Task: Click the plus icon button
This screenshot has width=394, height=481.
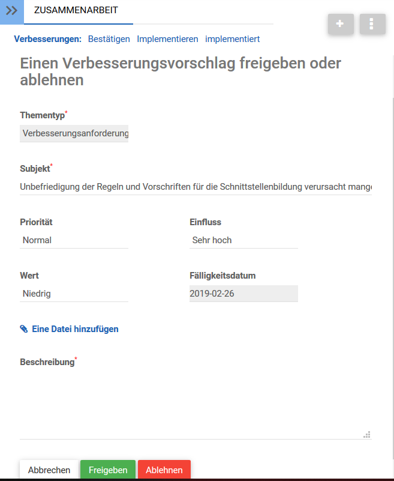Action: point(341,24)
